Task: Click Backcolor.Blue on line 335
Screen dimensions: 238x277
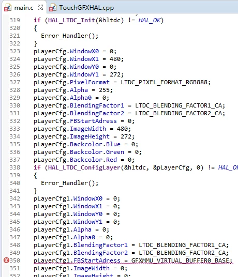Action: 95,144
